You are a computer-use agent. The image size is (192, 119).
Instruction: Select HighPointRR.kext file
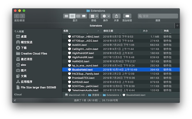(x=121, y=57)
